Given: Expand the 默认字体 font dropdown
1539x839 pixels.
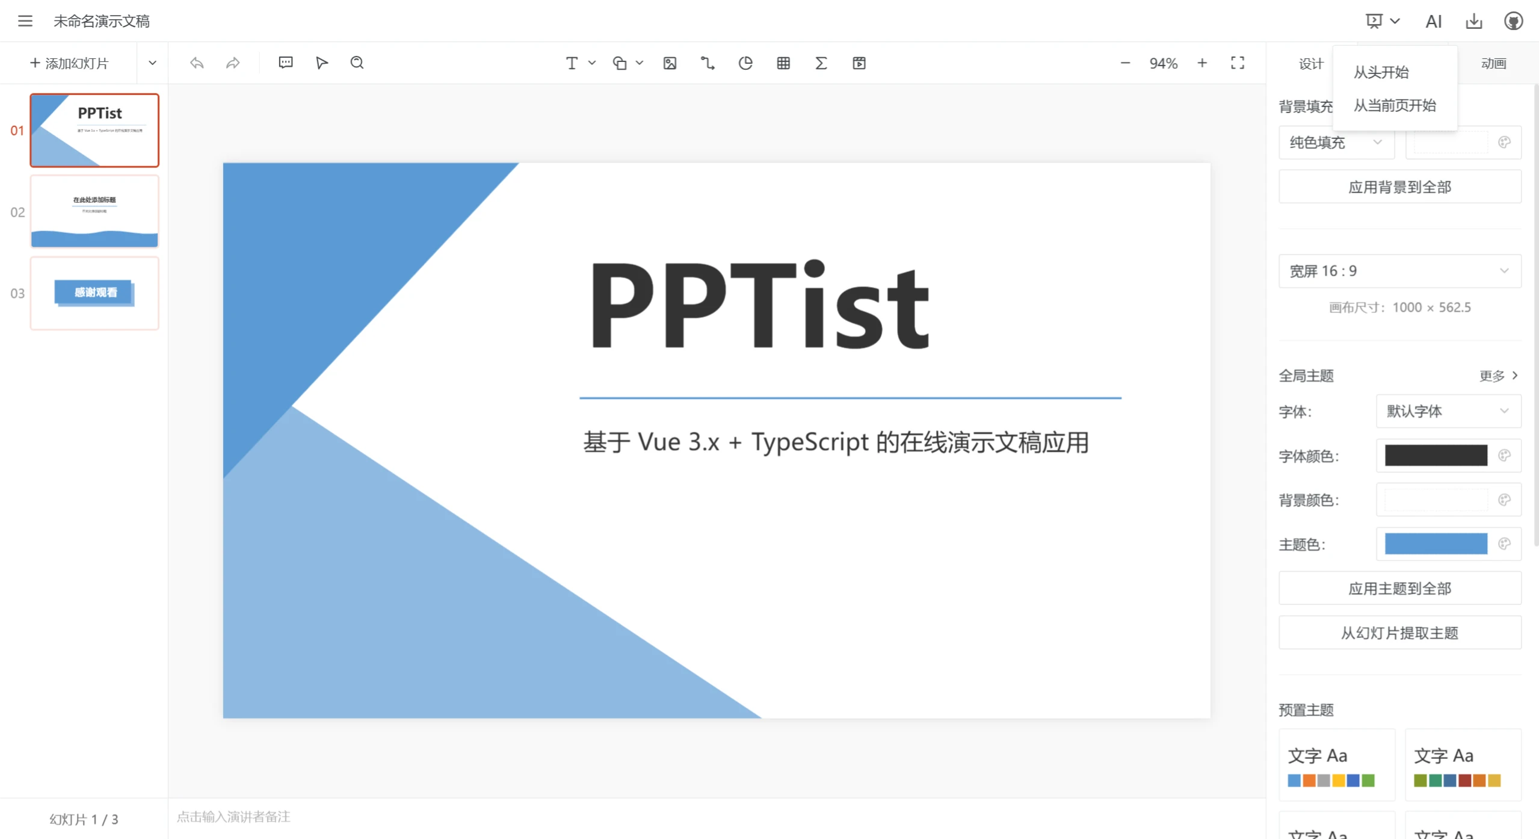Looking at the screenshot, I should (x=1448, y=411).
